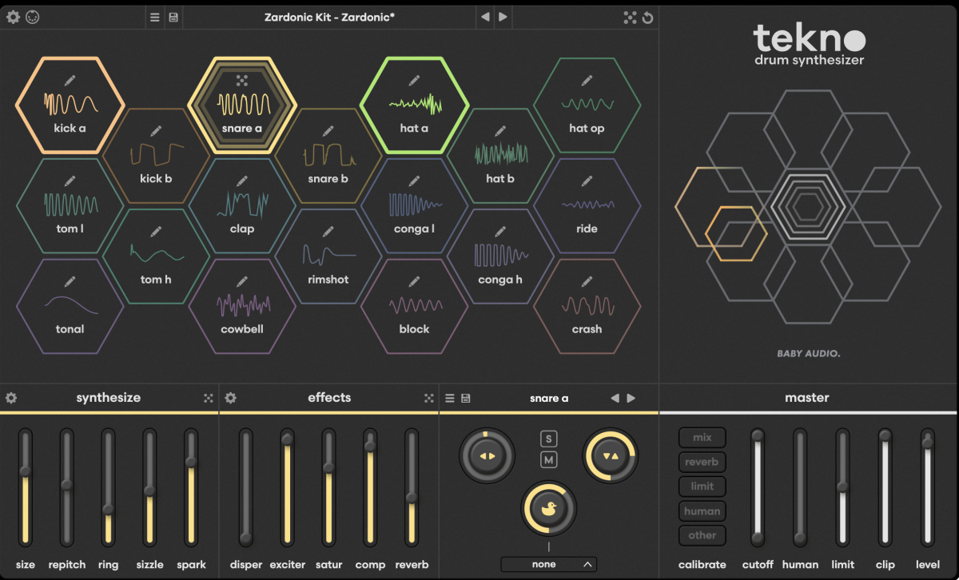
Task: Adjust the comp slider
Action: click(x=370, y=488)
